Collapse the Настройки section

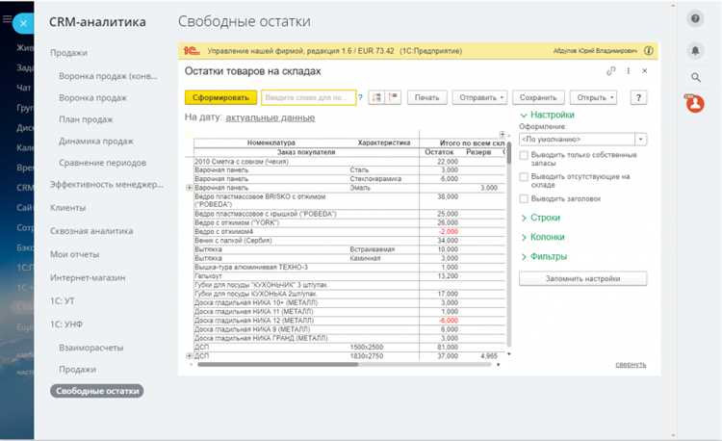click(x=547, y=115)
